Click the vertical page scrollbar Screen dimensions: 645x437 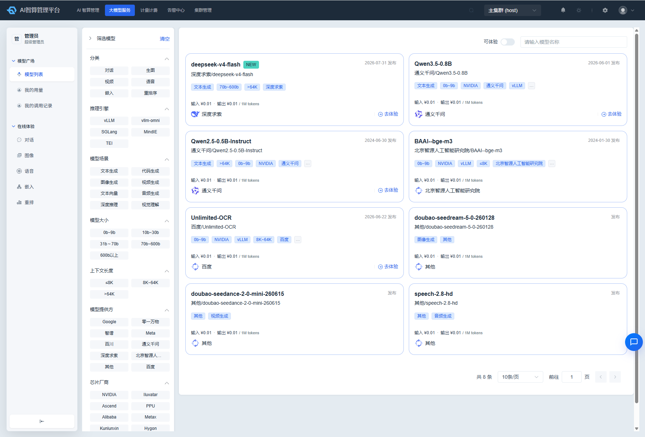(636, 219)
